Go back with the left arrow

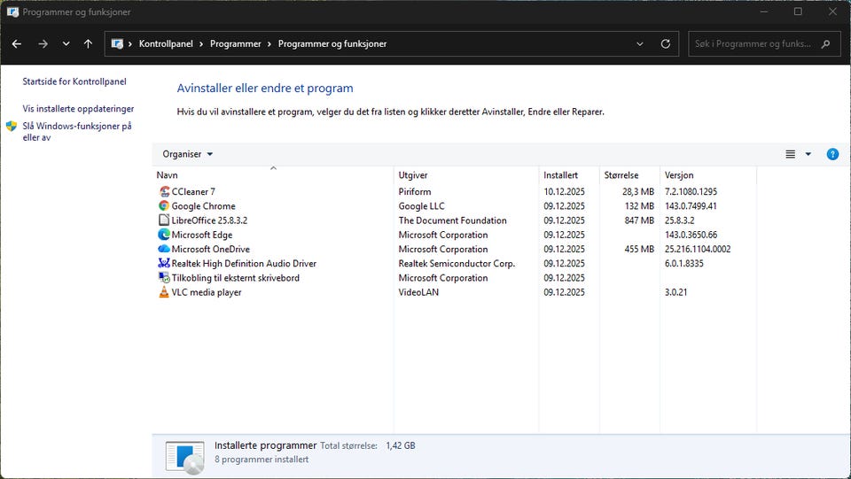[x=17, y=44]
